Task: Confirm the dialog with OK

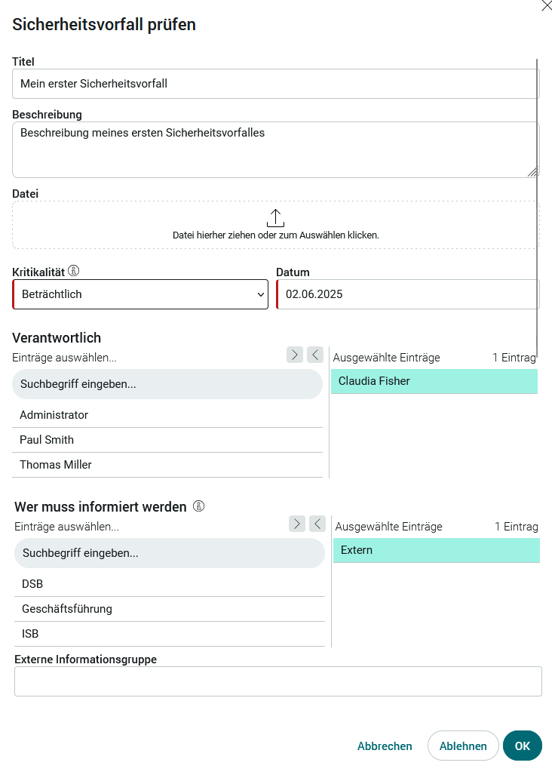Action: [x=522, y=746]
